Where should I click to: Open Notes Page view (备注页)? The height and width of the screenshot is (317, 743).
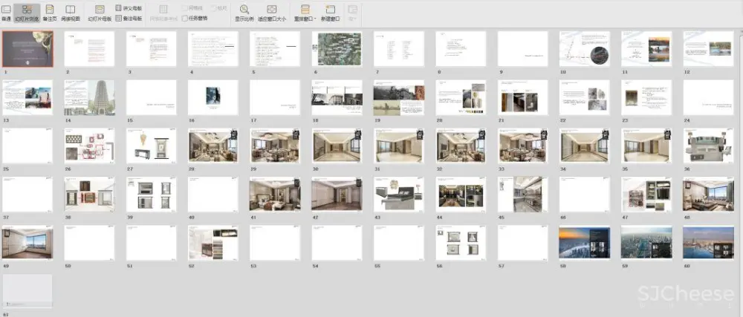pos(49,12)
